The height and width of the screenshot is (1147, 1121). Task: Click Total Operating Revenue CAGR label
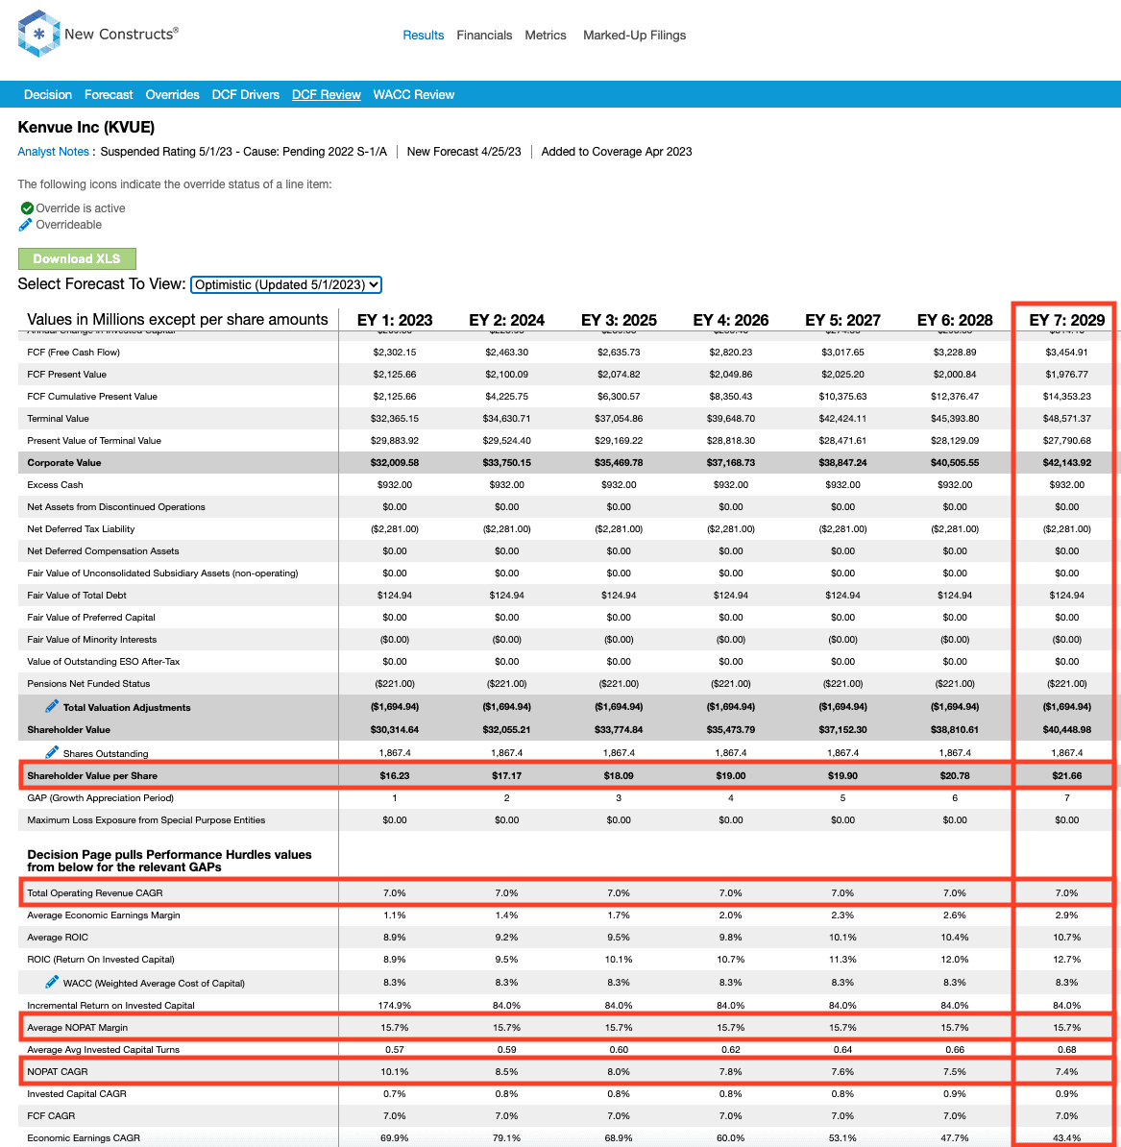95,892
